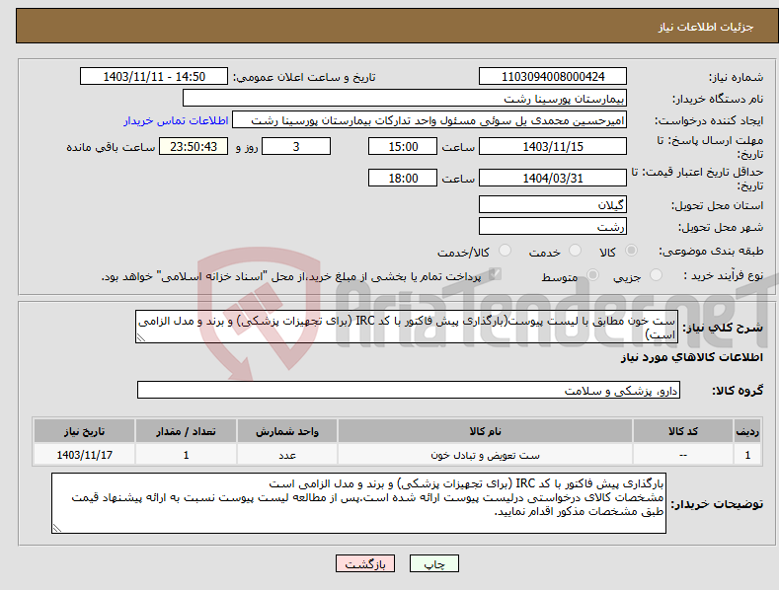Click the request creator field امیرحسین محمدی

pyautogui.click(x=429, y=120)
